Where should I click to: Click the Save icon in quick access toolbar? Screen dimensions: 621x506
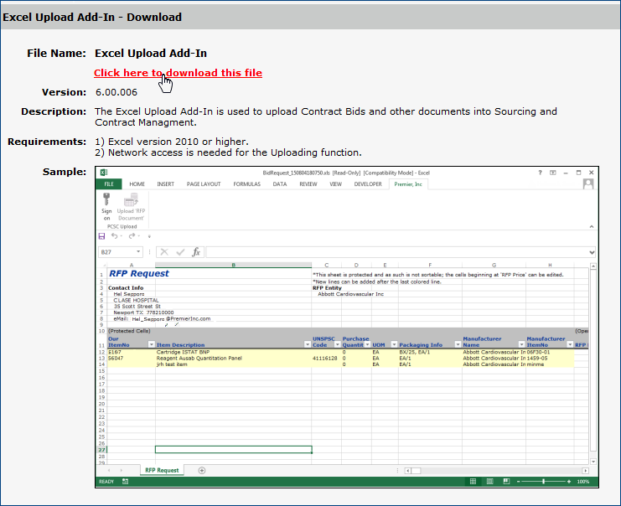(x=102, y=236)
